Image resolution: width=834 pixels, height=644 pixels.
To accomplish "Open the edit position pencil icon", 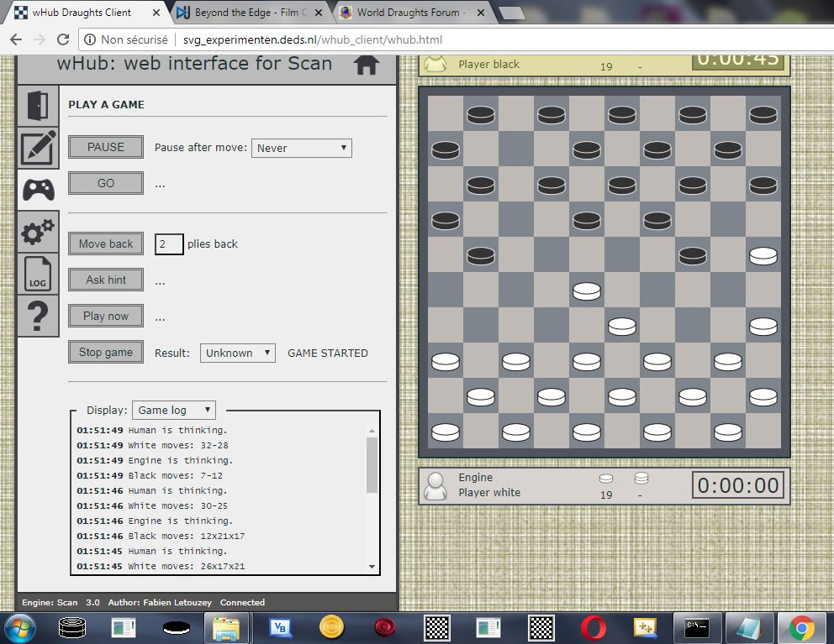I will [38, 148].
